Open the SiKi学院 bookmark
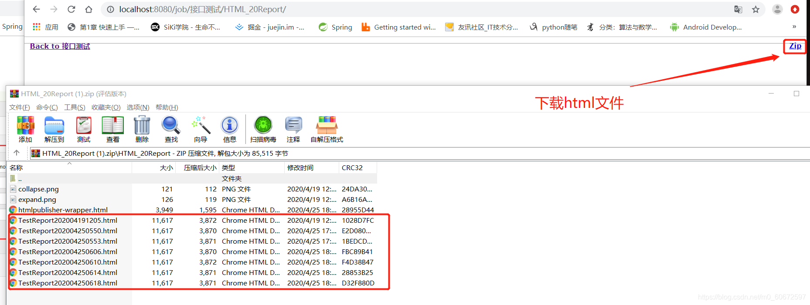Image resolution: width=810 pixels, height=305 pixels. [185, 27]
